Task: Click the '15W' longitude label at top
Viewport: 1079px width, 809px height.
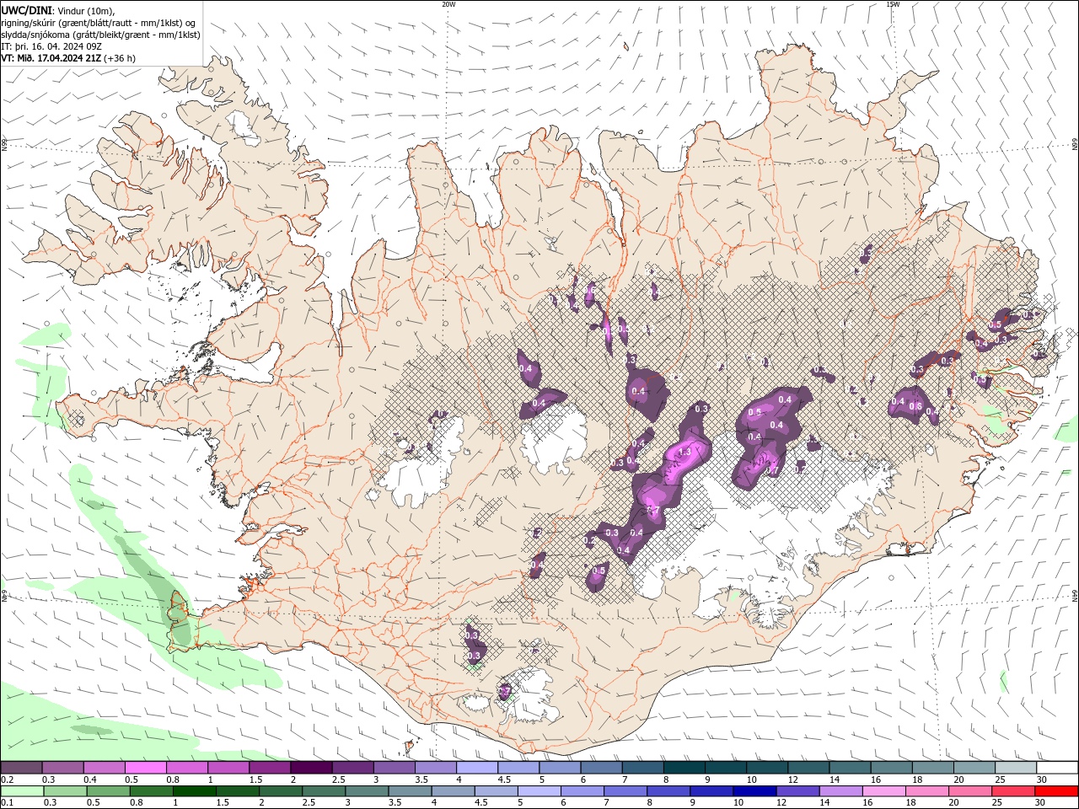Action: point(893,4)
